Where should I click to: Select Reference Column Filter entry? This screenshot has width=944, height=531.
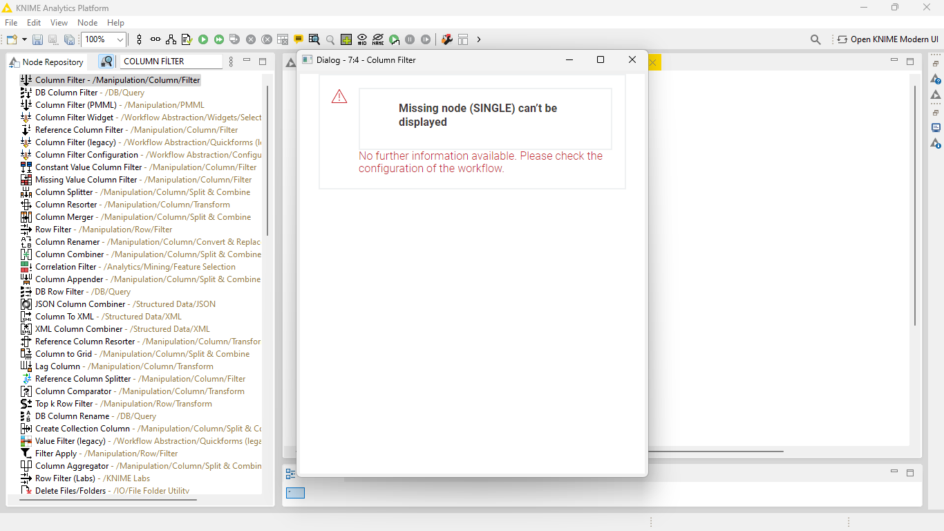pyautogui.click(x=129, y=130)
